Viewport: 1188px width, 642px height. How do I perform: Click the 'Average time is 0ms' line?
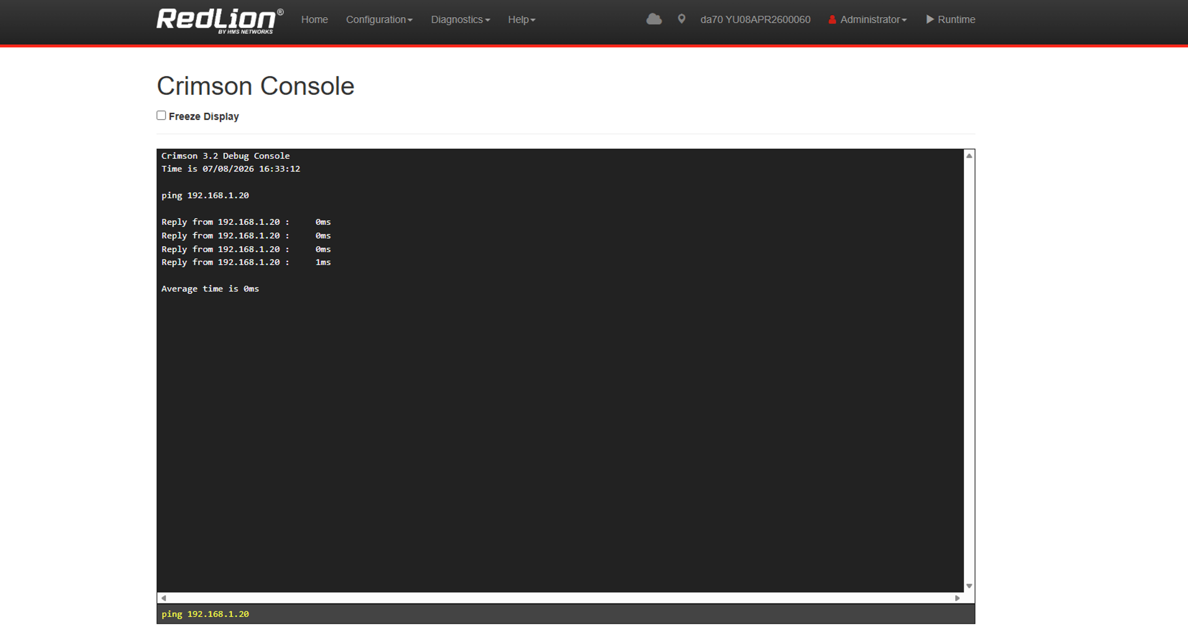(210, 289)
